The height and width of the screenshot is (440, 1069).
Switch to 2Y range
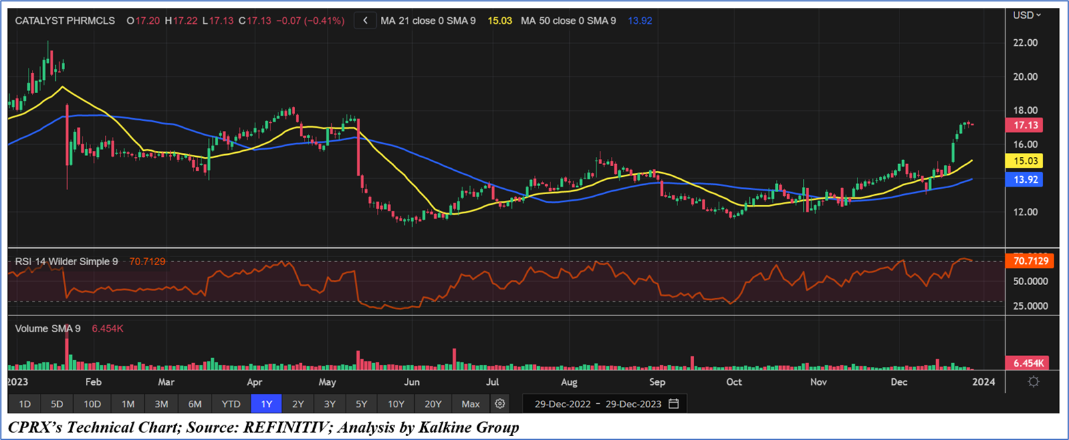click(298, 403)
